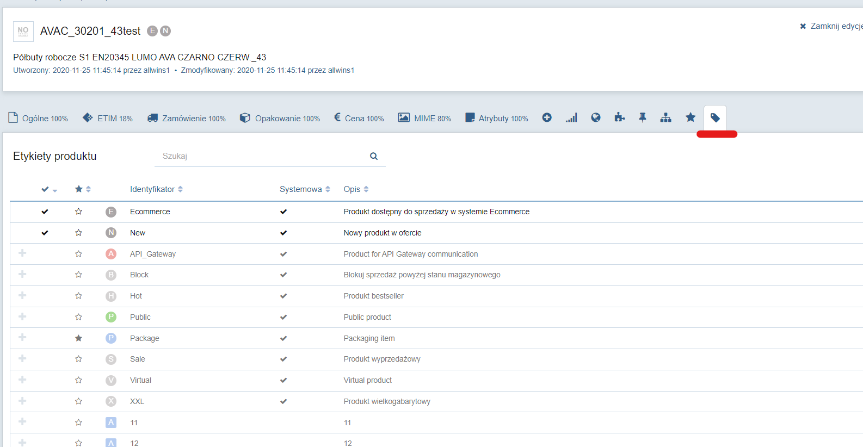Sort by Systemowa column
This screenshot has height=447, width=863.
point(305,189)
